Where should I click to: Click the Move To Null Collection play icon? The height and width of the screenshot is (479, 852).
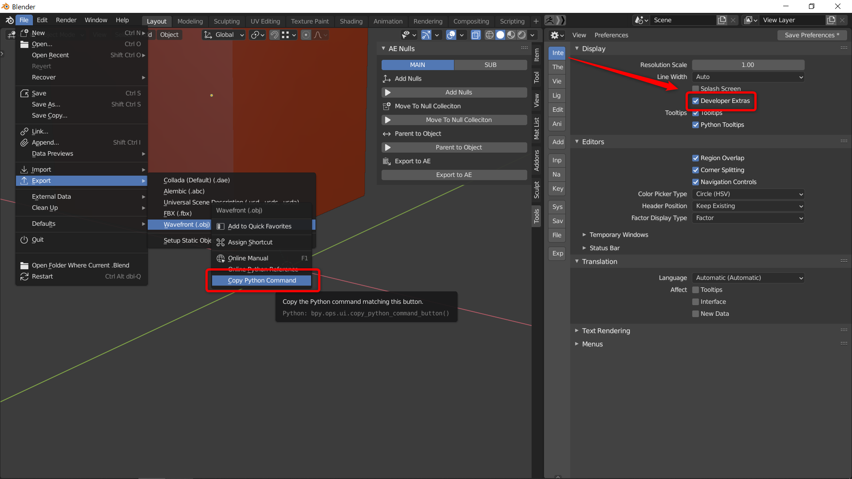[x=388, y=120]
